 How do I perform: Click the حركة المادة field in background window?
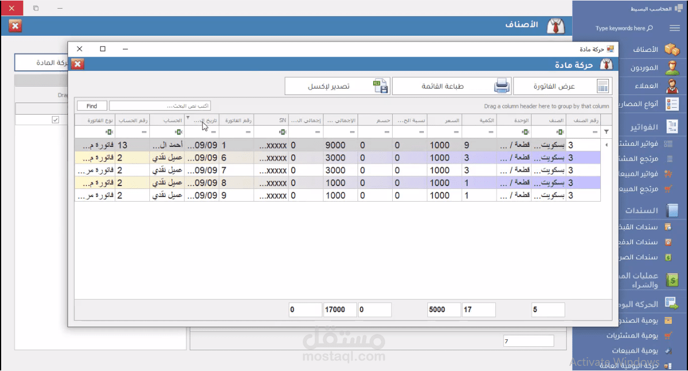tap(42, 62)
